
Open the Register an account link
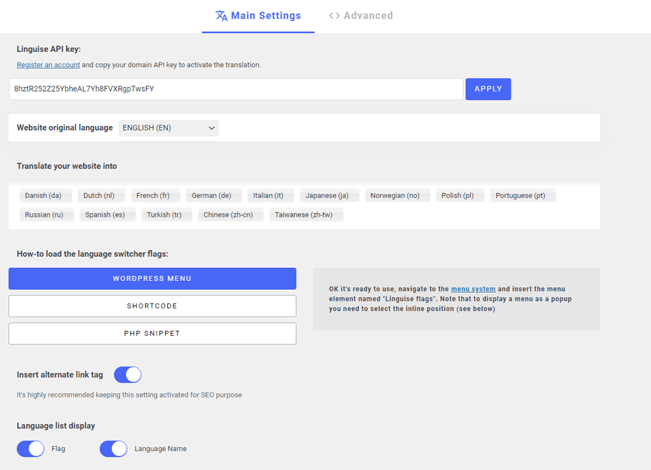tap(48, 64)
